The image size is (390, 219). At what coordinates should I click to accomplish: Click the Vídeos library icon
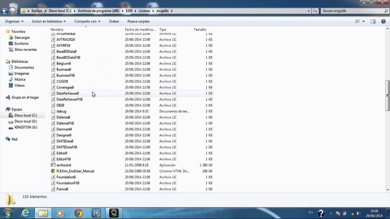coord(11,85)
